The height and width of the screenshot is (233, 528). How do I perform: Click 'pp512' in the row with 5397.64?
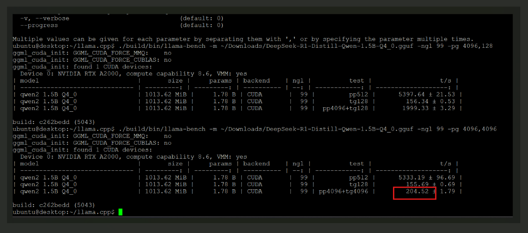pyautogui.click(x=358, y=95)
